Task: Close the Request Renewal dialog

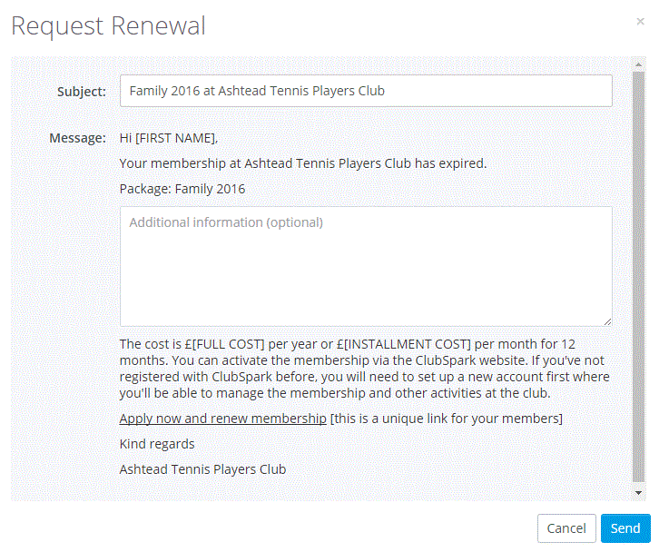Action: pyautogui.click(x=640, y=21)
